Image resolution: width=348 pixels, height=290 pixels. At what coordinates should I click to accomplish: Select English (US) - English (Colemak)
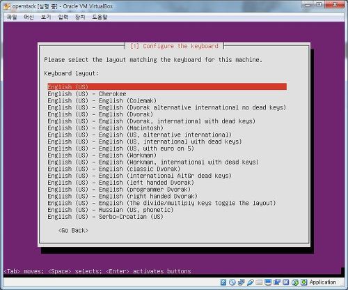tap(102, 100)
